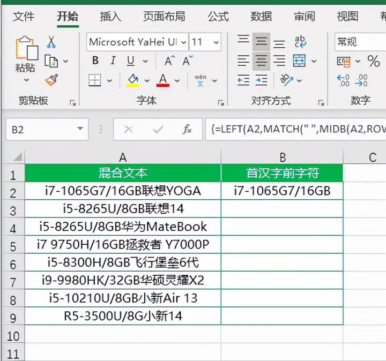The width and height of the screenshot is (386, 361).
Task: Click the Insert Function fx icon
Action: (x=187, y=129)
